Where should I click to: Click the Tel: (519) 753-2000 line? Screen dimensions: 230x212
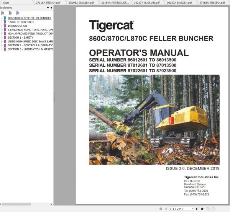196,191
